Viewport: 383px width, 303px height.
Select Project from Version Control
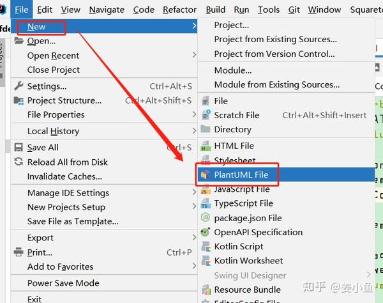coord(275,54)
